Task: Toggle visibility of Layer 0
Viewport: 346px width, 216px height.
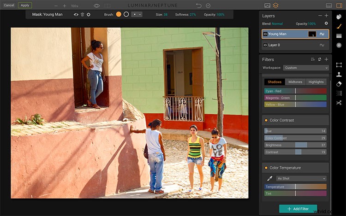Action: coord(265,45)
